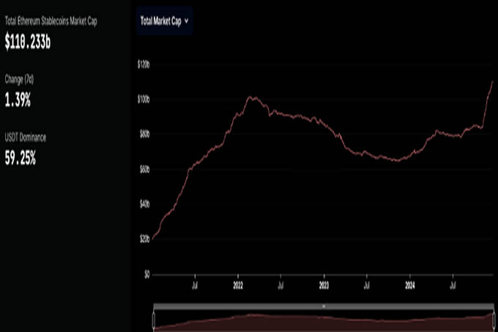
Task: Click the 2024 label on the x-axis
Action: (411, 284)
